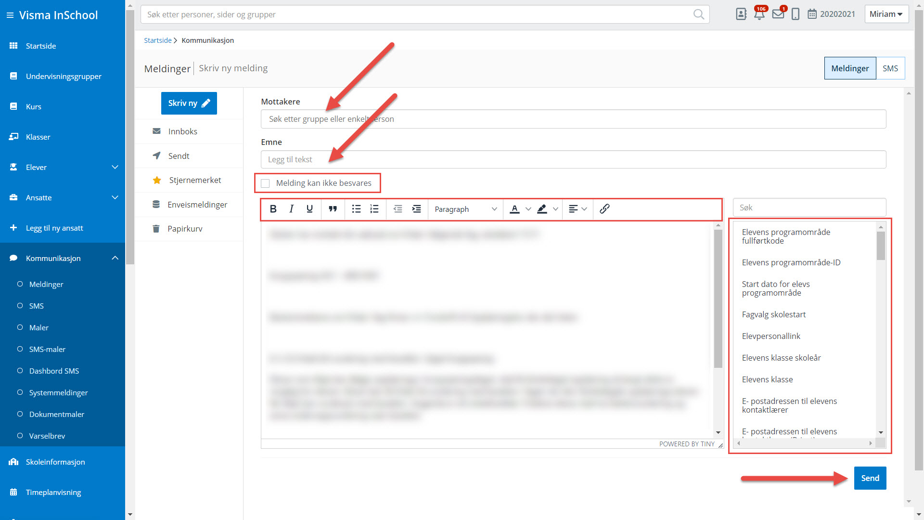
Task: Click the increase indent icon
Action: [x=416, y=209]
